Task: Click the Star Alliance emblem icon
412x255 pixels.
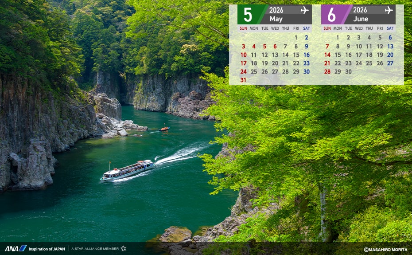Action: (x=123, y=249)
